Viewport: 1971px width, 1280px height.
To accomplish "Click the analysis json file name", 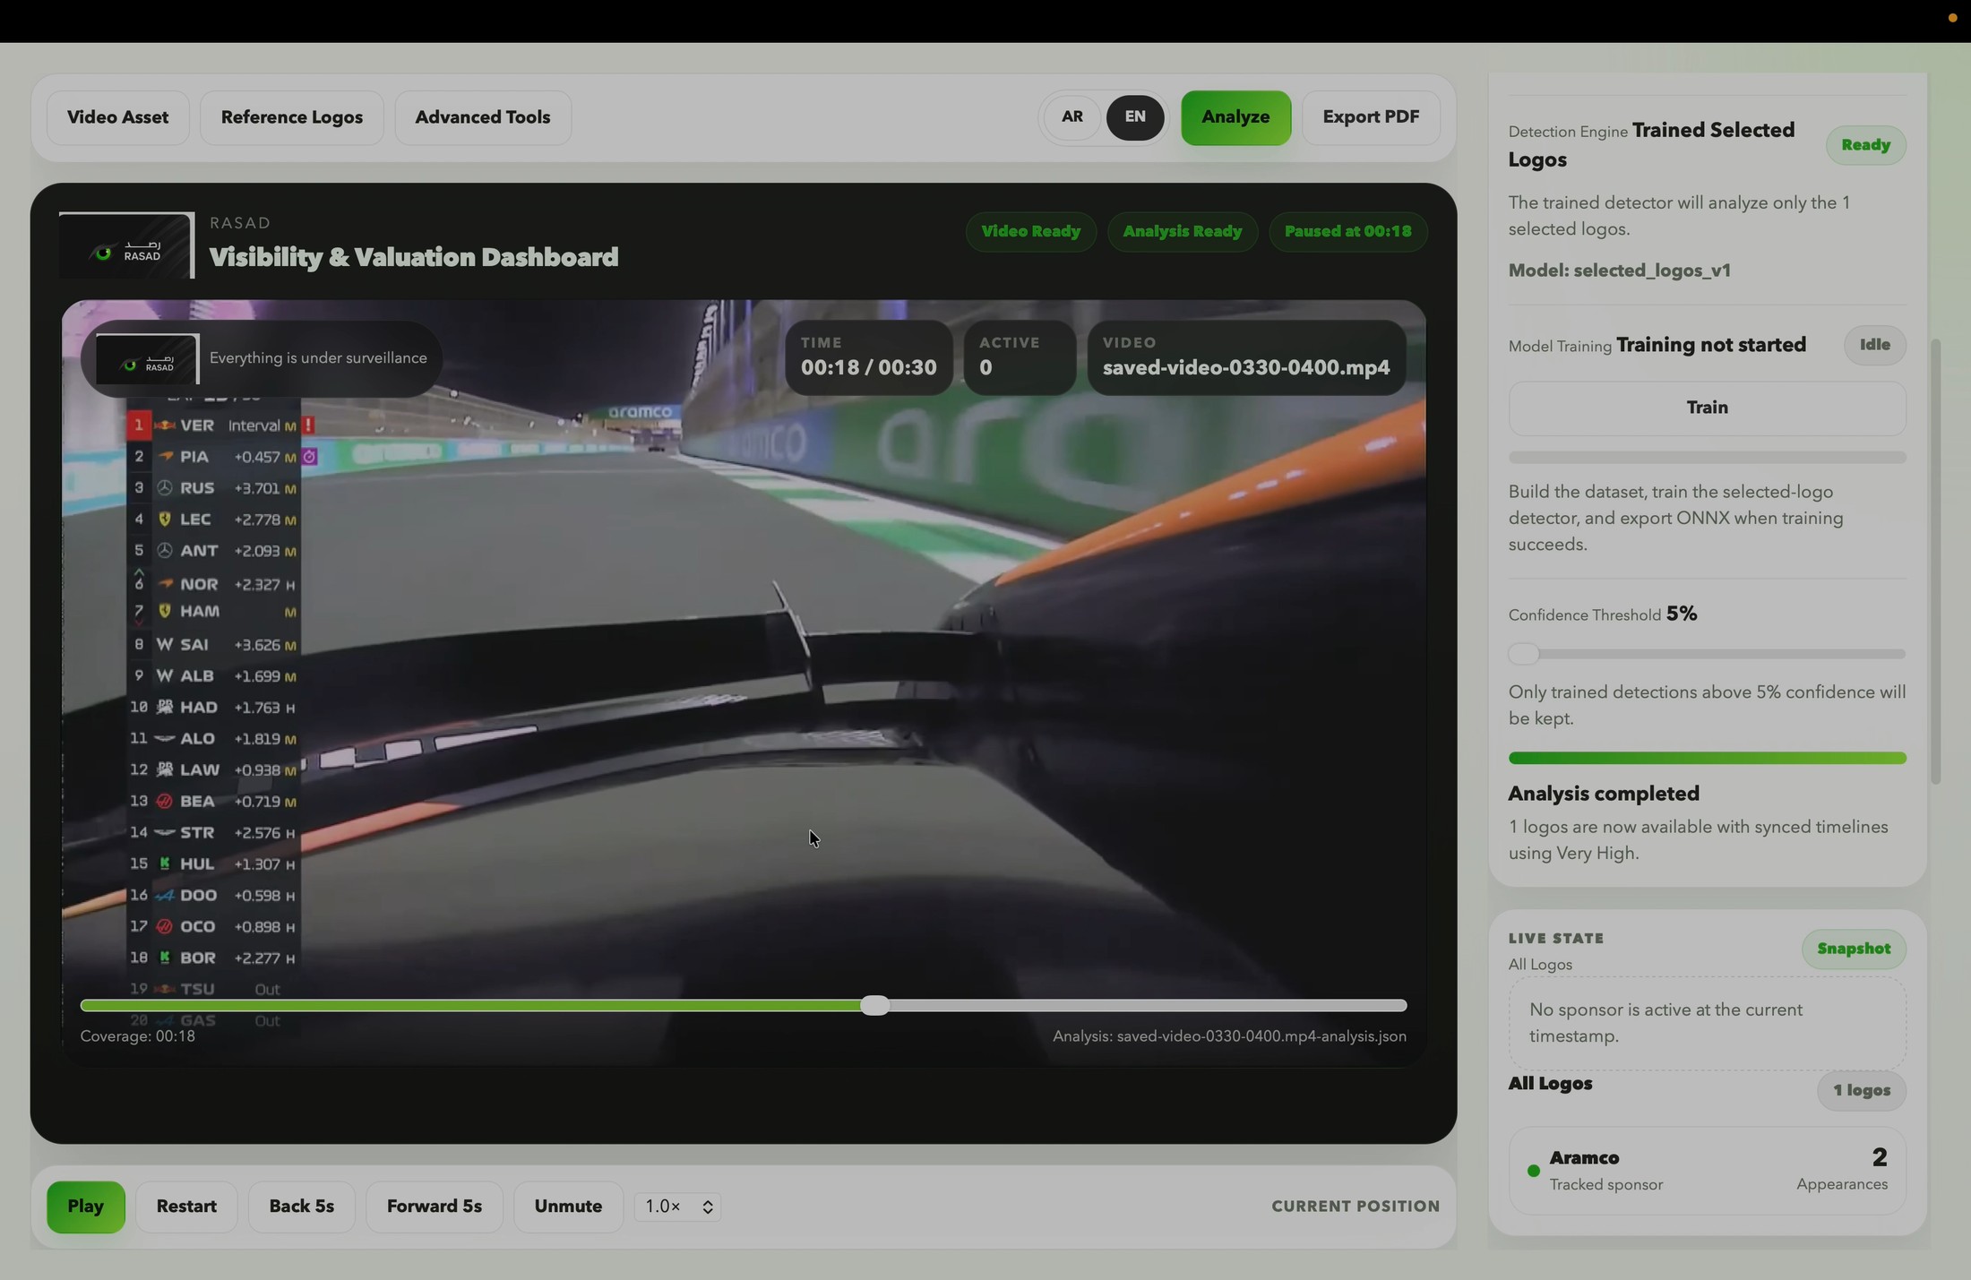I will (x=1229, y=1036).
